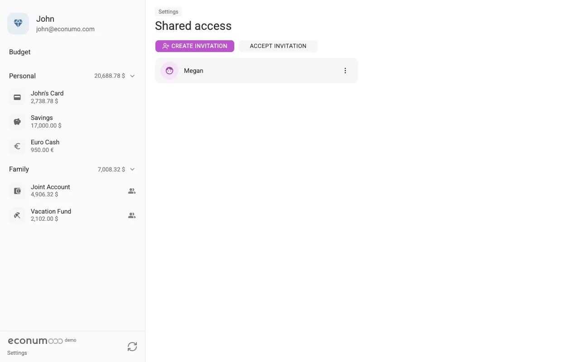Screen dimensions: 580x362
Task: Click shared-users icon on Joint Account row
Action: click(x=132, y=191)
